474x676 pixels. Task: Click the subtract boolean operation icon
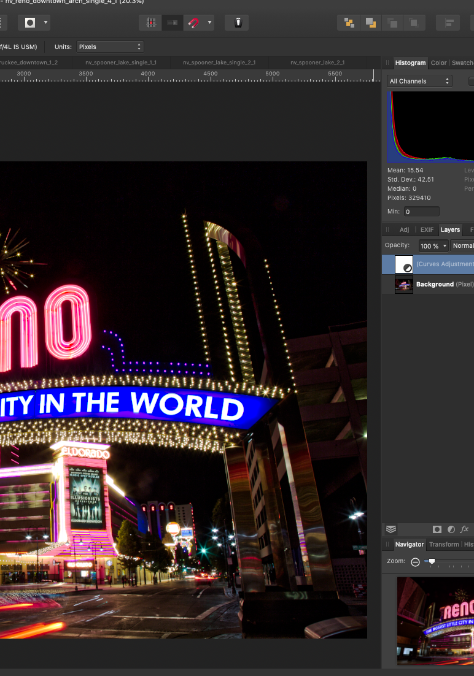click(x=370, y=23)
